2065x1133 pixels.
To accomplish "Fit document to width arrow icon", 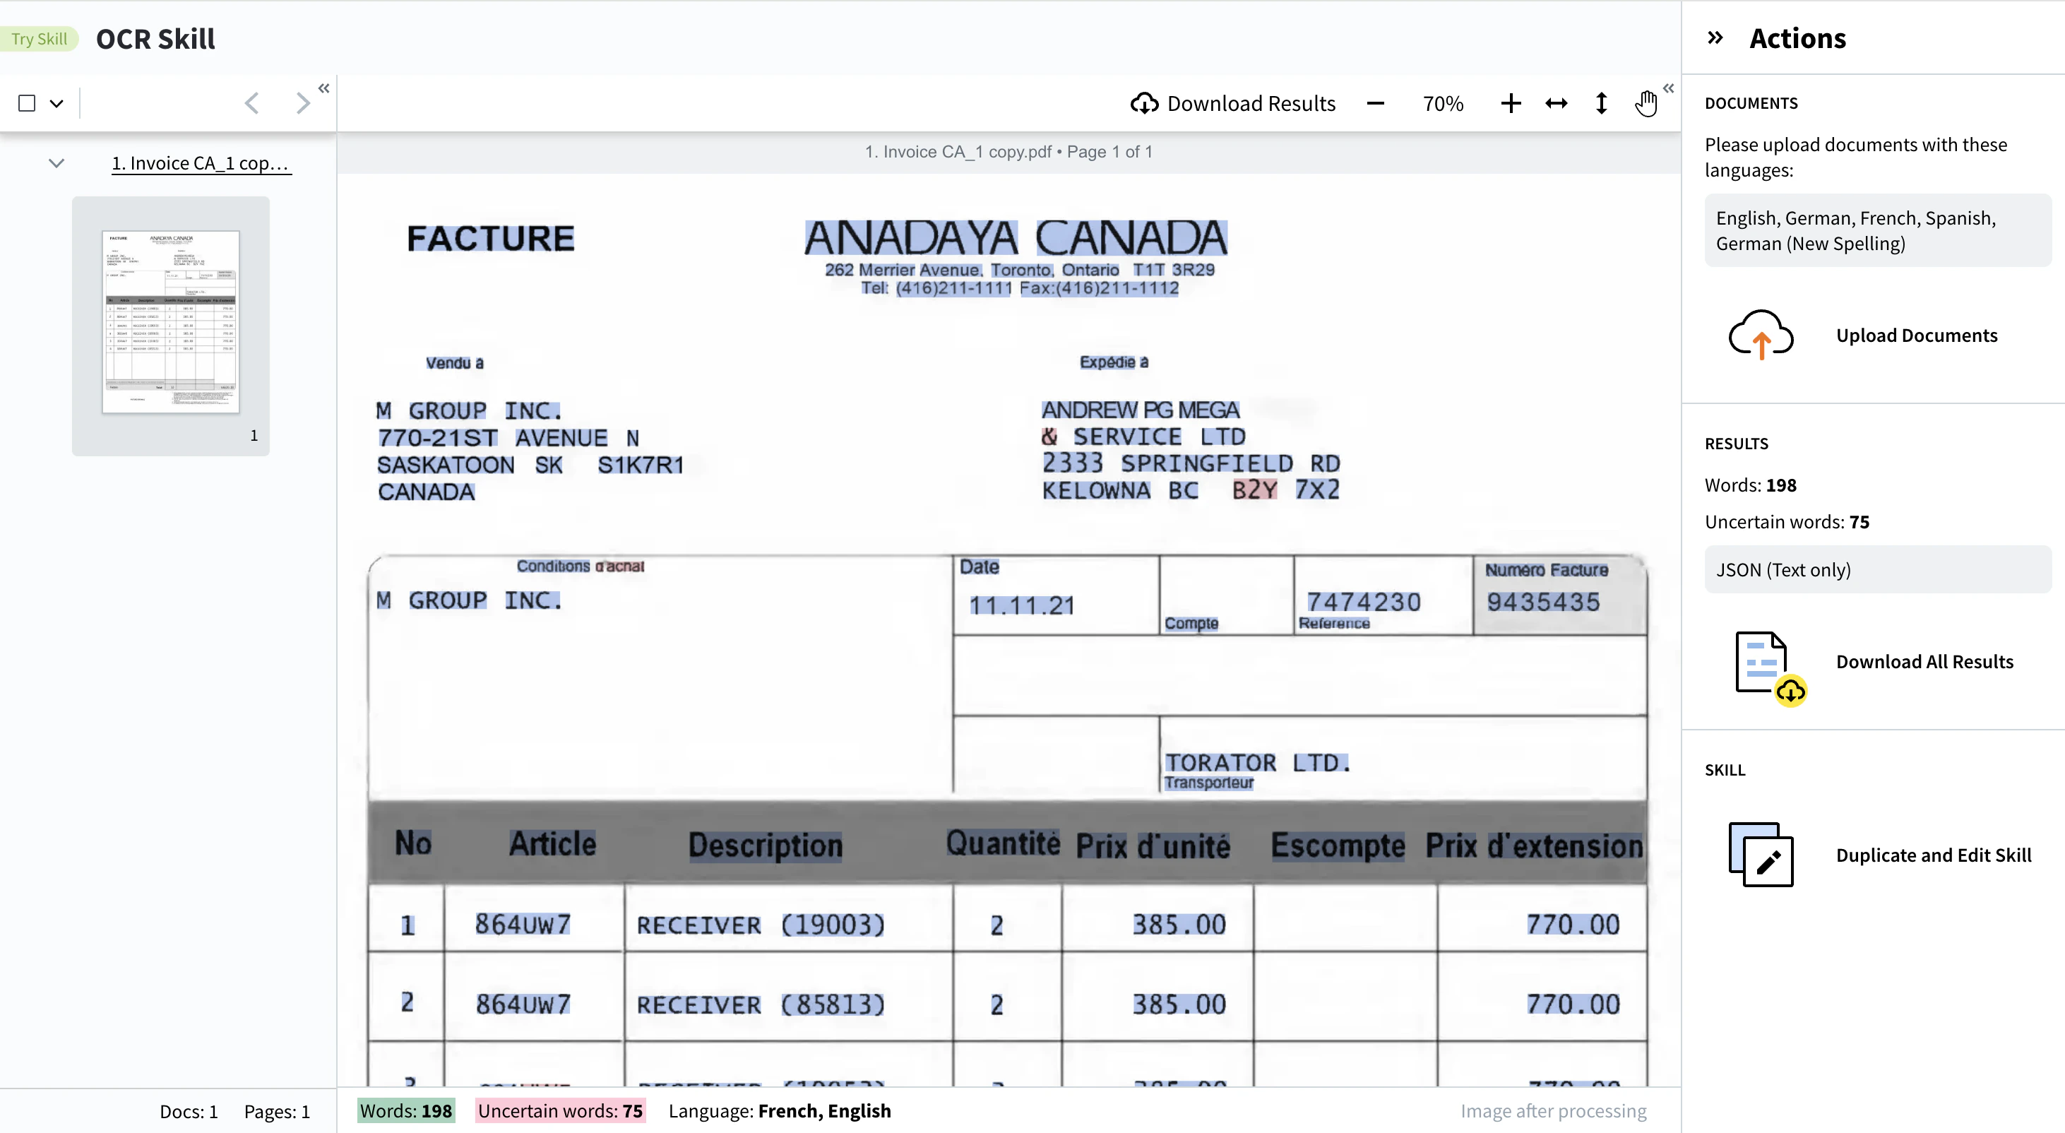I will click(1556, 103).
